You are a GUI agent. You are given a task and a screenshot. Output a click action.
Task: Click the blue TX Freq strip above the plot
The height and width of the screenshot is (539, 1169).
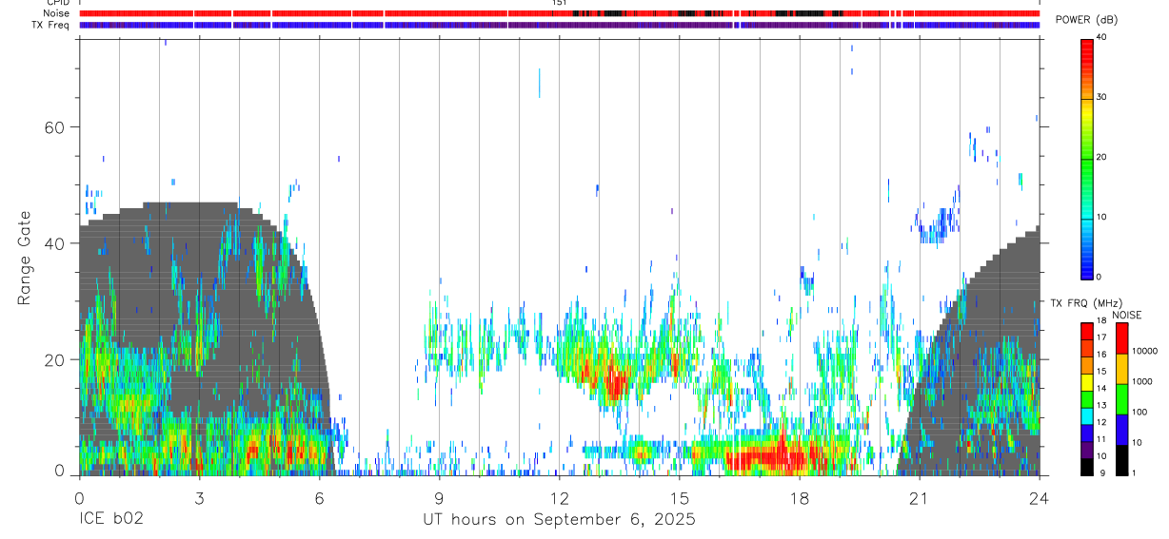[559, 25]
